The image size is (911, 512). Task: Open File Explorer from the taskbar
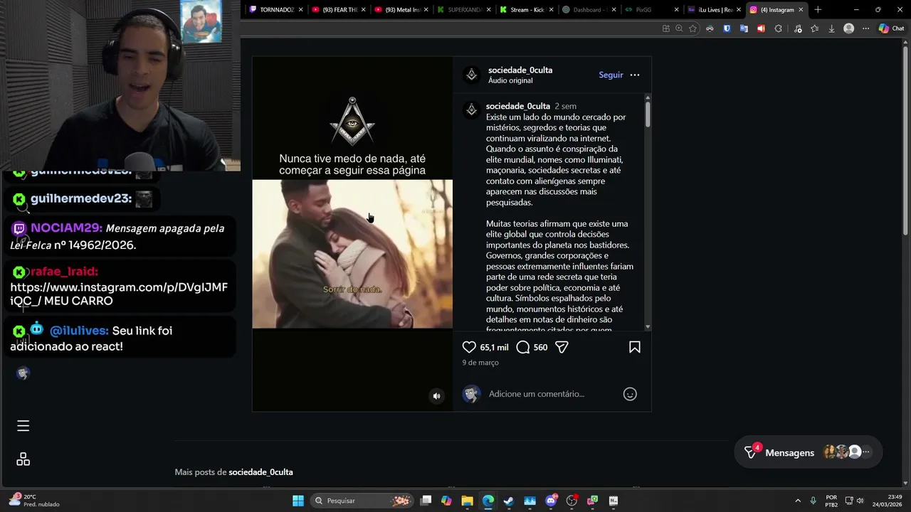pyautogui.click(x=467, y=501)
